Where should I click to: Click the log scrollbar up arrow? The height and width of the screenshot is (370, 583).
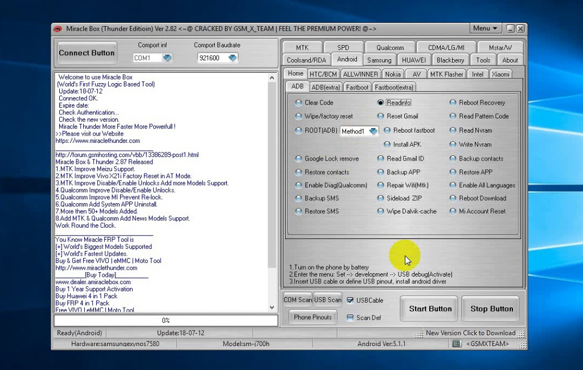pyautogui.click(x=272, y=78)
